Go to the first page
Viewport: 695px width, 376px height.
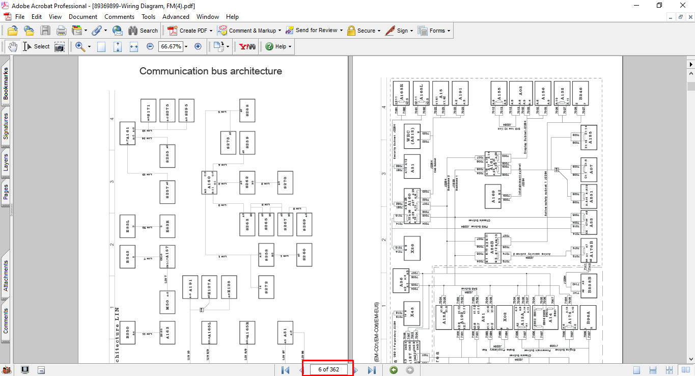[285, 370]
